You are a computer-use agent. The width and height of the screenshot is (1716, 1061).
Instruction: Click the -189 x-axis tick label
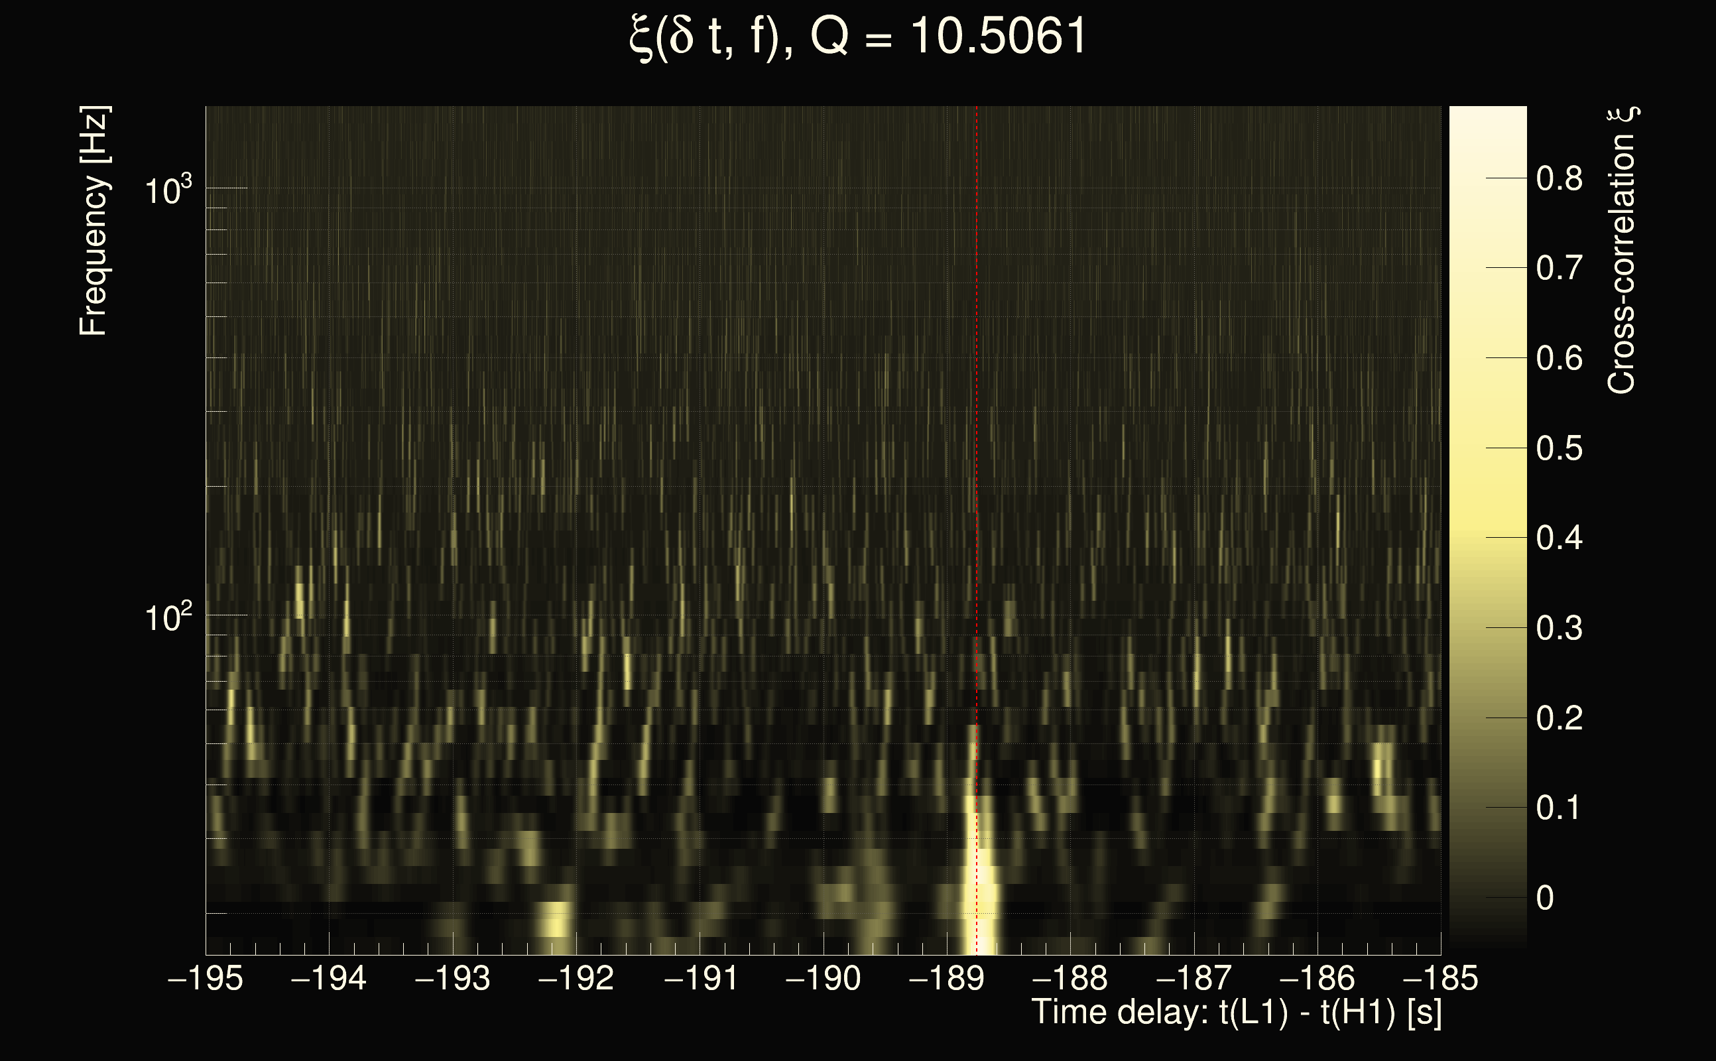(x=946, y=979)
